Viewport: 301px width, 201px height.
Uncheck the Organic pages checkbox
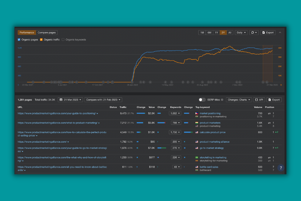click(x=19, y=40)
